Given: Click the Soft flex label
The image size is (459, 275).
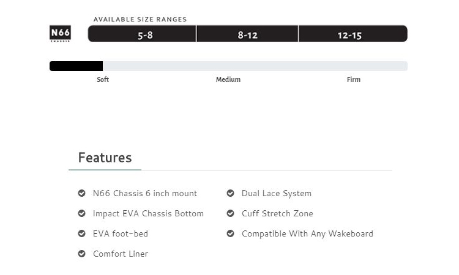Looking at the screenshot, I should pos(103,79).
